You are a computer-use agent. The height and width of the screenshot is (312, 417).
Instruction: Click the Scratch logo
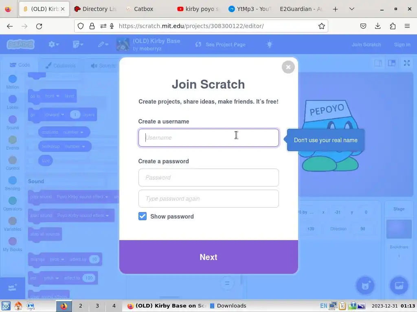click(x=21, y=44)
